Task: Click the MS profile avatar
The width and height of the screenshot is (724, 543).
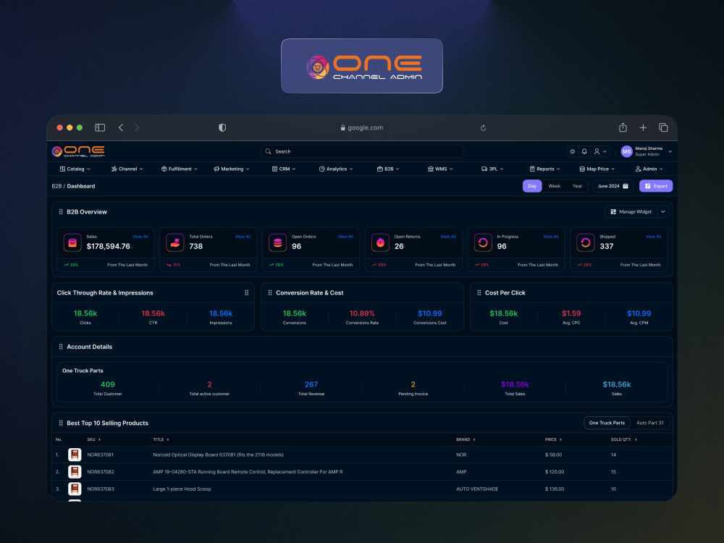Action: pos(626,151)
